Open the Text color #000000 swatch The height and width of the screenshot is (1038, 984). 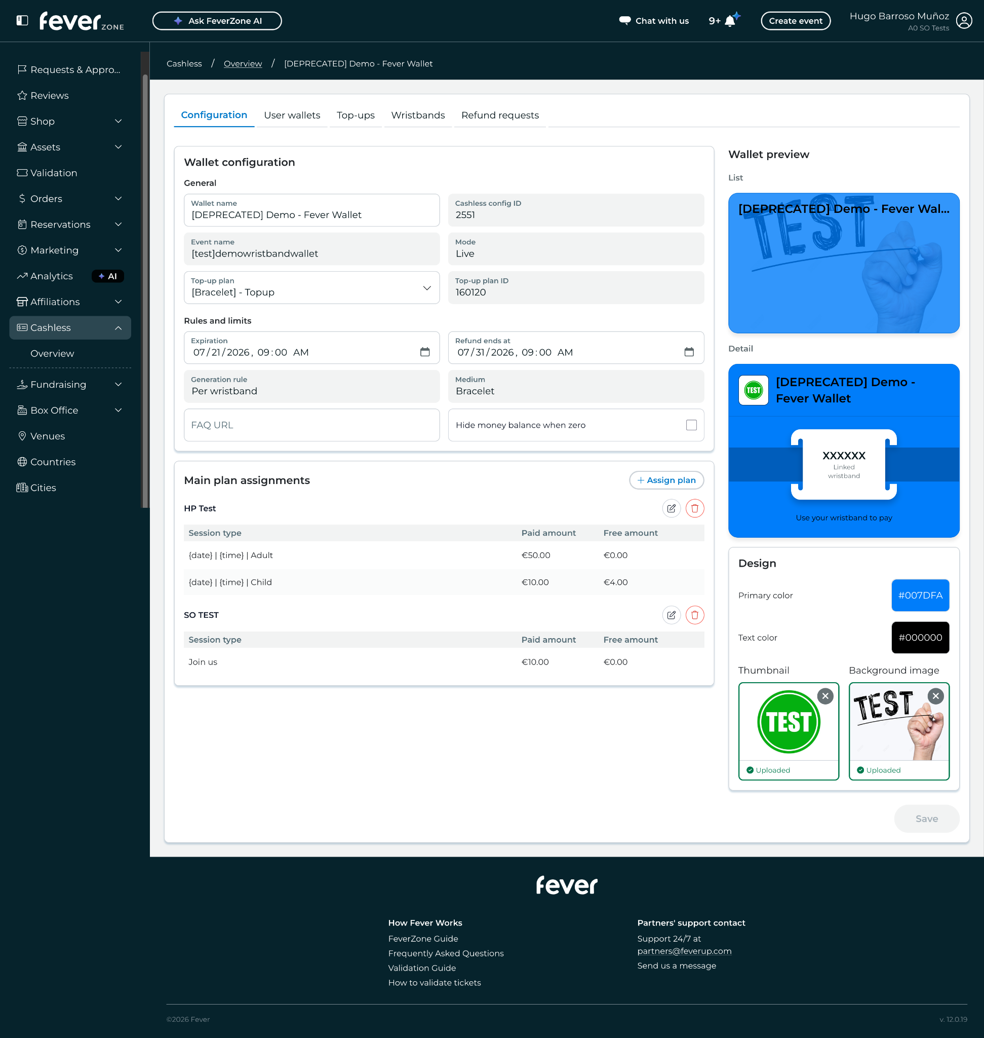(920, 638)
